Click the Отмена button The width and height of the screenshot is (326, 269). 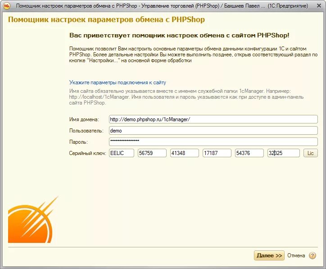(x=296, y=255)
